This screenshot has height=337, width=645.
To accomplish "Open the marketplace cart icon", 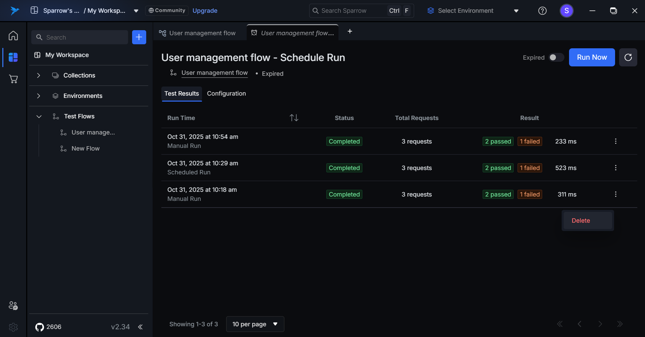I will [x=13, y=79].
